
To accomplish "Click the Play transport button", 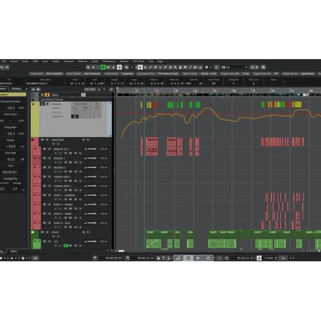I will [x=198, y=258].
